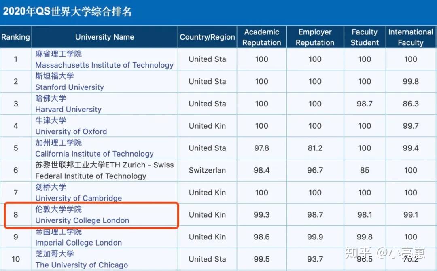Click the Switzerlan country cell

207,170
